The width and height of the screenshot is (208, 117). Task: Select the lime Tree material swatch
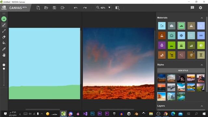(x=201, y=45)
